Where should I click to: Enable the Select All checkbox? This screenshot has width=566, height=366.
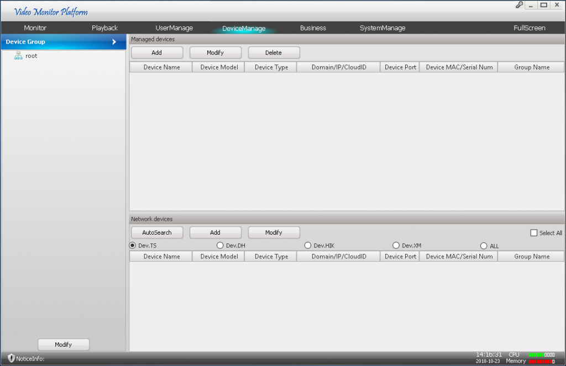[x=533, y=233]
